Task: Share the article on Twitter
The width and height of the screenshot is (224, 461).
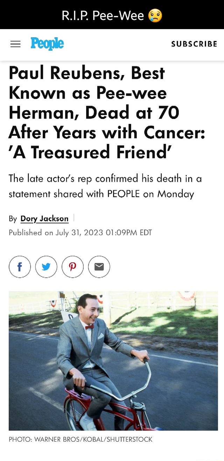Action: (46, 267)
